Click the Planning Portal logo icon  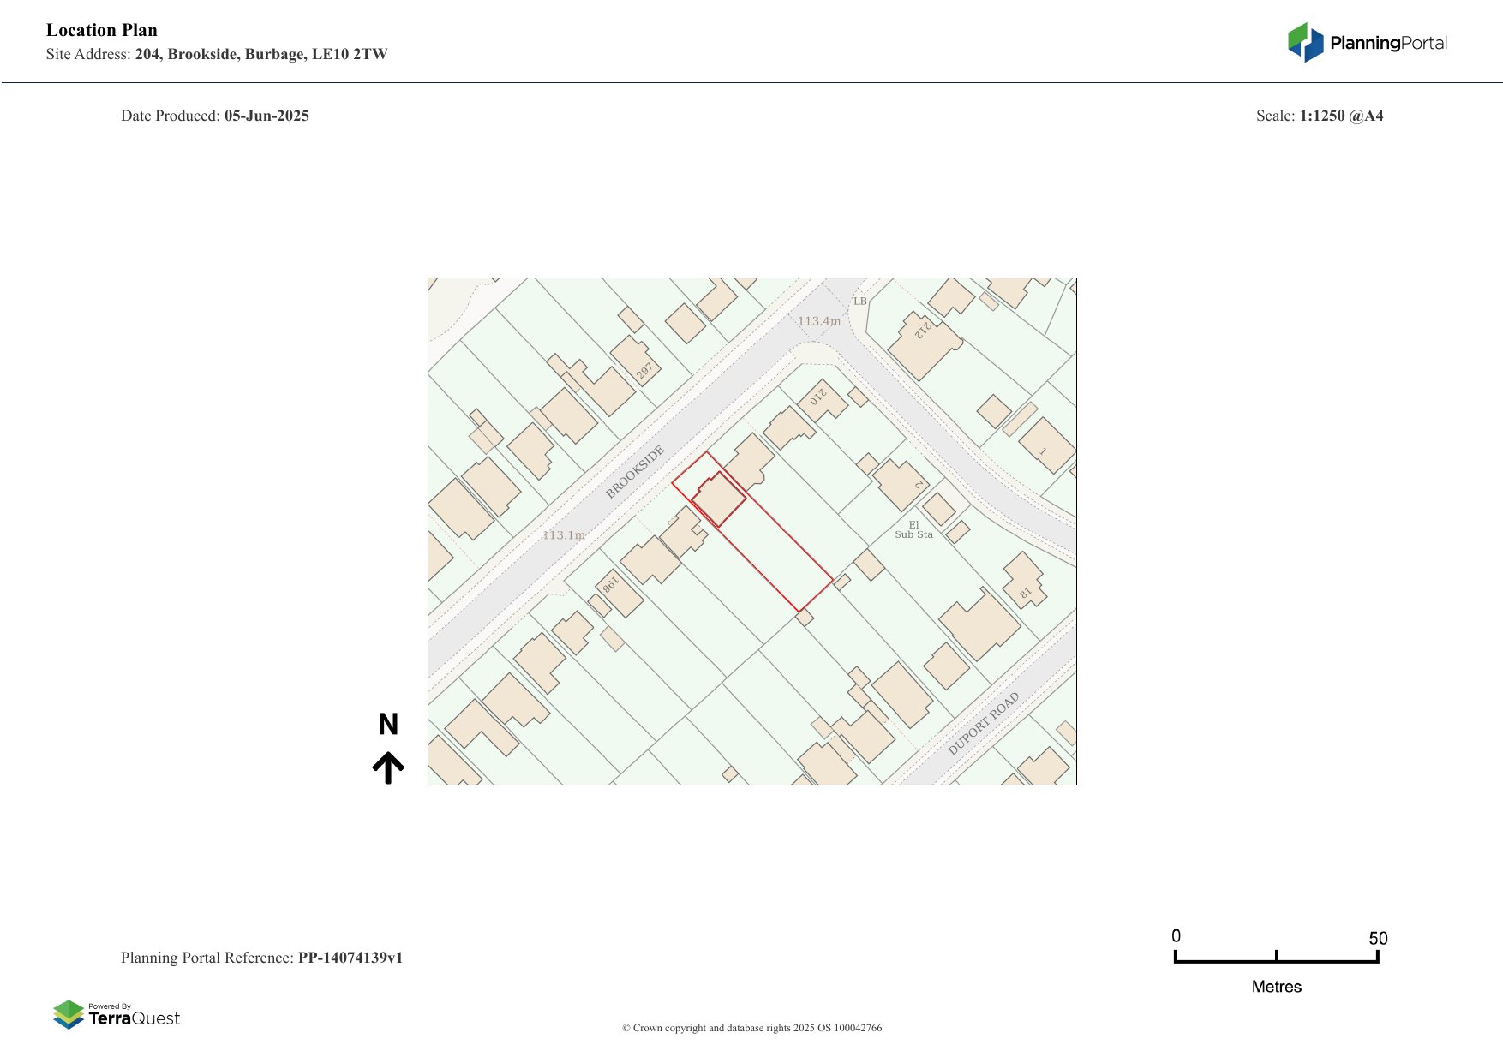click(x=1305, y=42)
